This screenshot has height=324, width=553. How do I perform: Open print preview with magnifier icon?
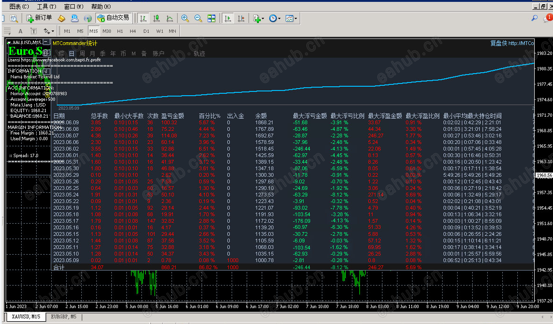click(x=14, y=18)
